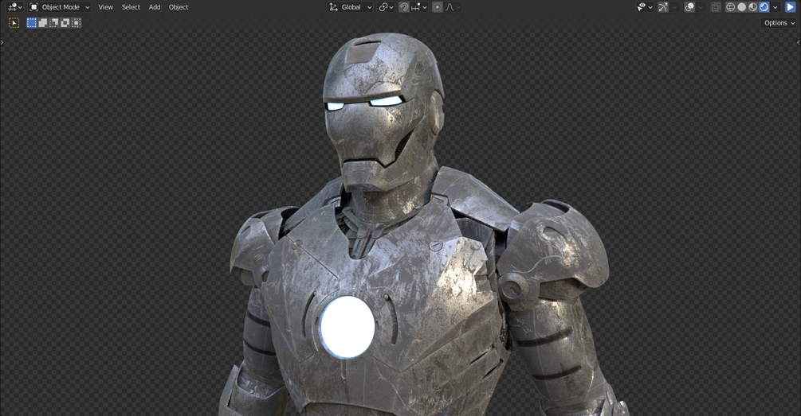Toggle X-Ray mode

(x=716, y=7)
